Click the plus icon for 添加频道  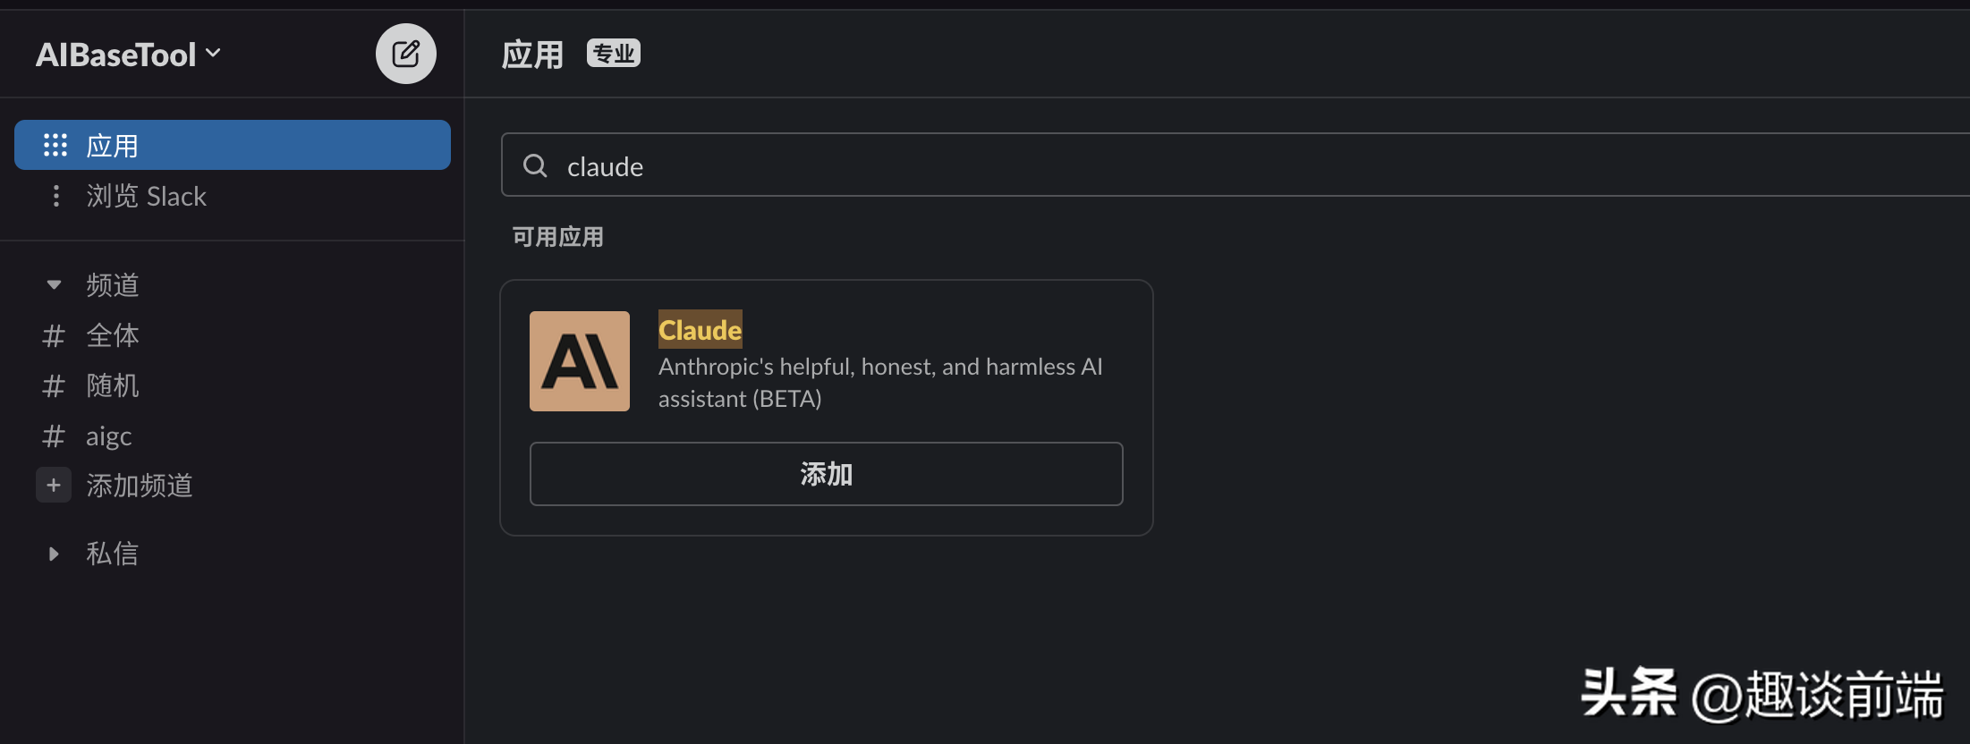(53, 485)
